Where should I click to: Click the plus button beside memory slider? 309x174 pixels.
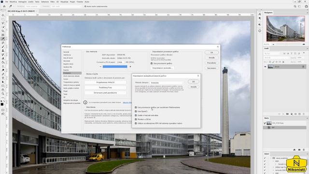(x=130, y=67)
